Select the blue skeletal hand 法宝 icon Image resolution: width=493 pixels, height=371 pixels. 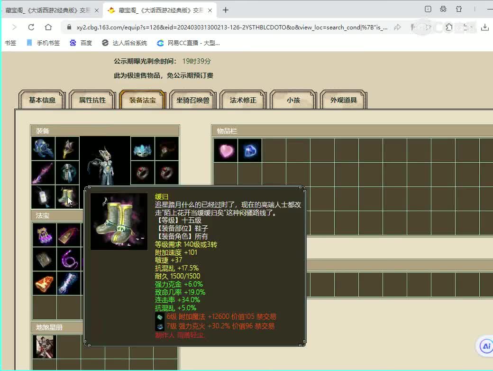[69, 283]
